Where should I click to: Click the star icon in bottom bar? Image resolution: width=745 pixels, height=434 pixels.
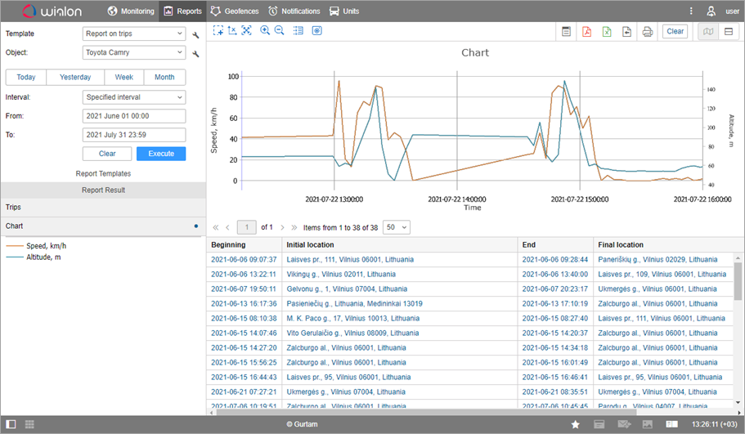(576, 424)
